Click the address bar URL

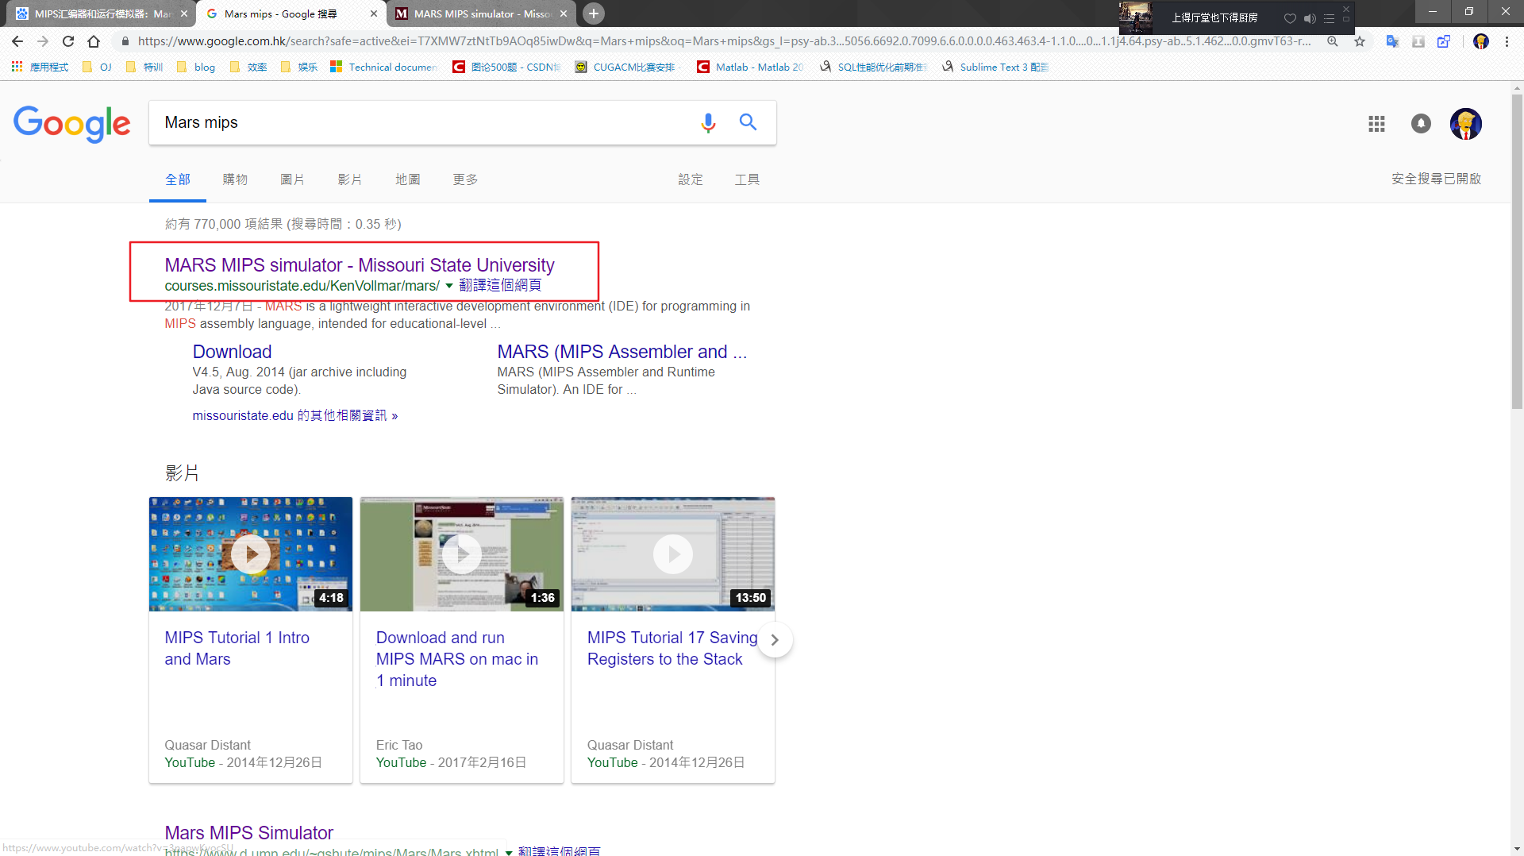[724, 41]
